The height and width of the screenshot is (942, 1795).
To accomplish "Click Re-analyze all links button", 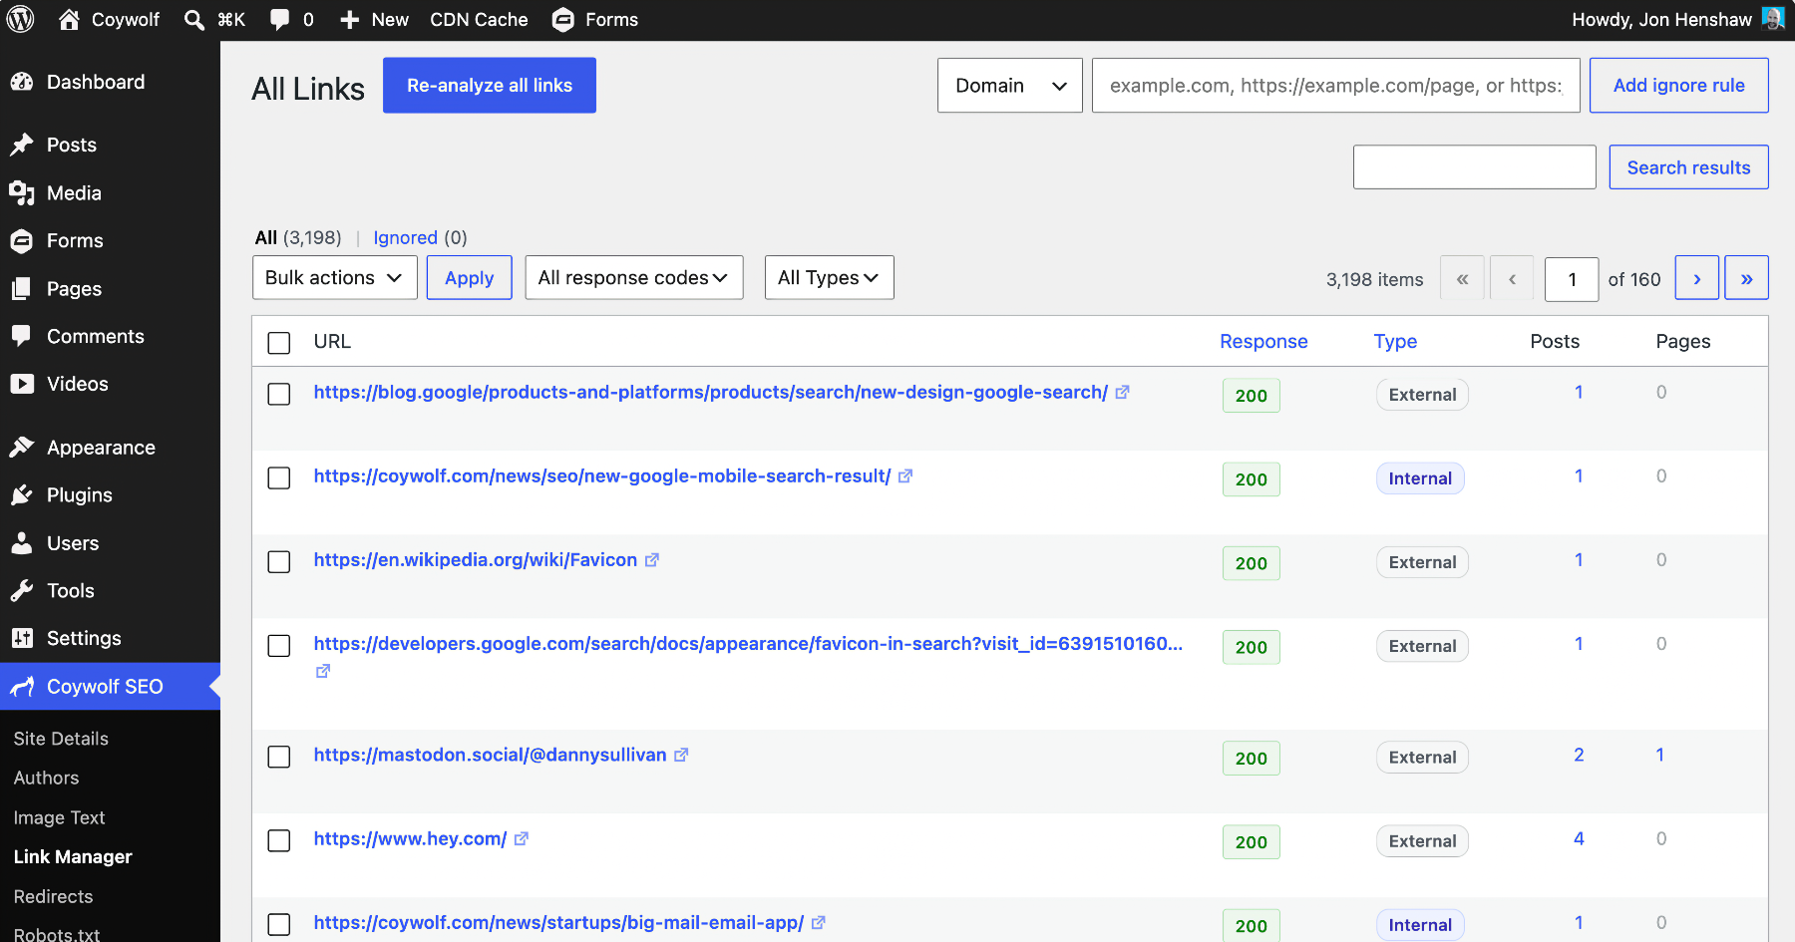I will tap(490, 86).
